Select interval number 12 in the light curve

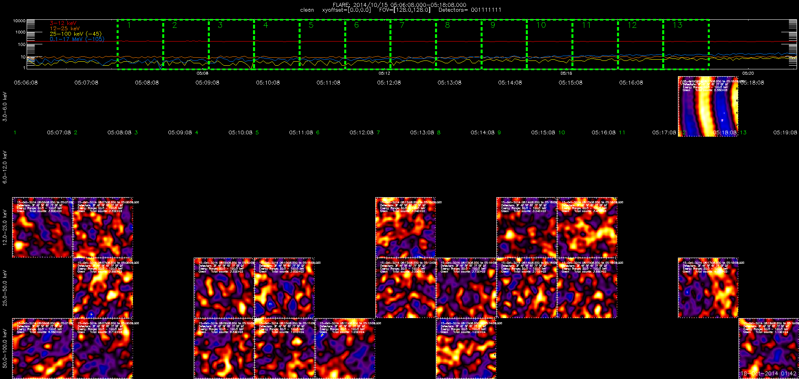pyautogui.click(x=641, y=44)
